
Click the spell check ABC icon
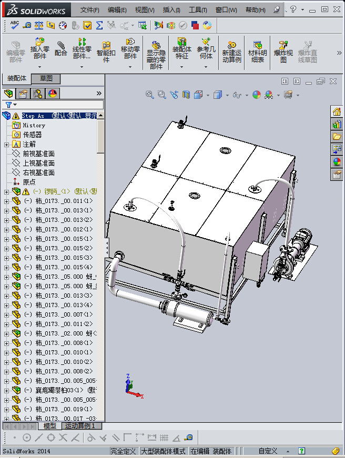tap(14, 25)
